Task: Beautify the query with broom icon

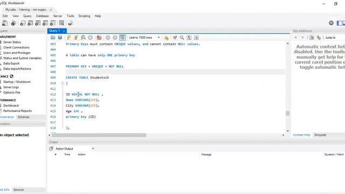Action: [175, 38]
